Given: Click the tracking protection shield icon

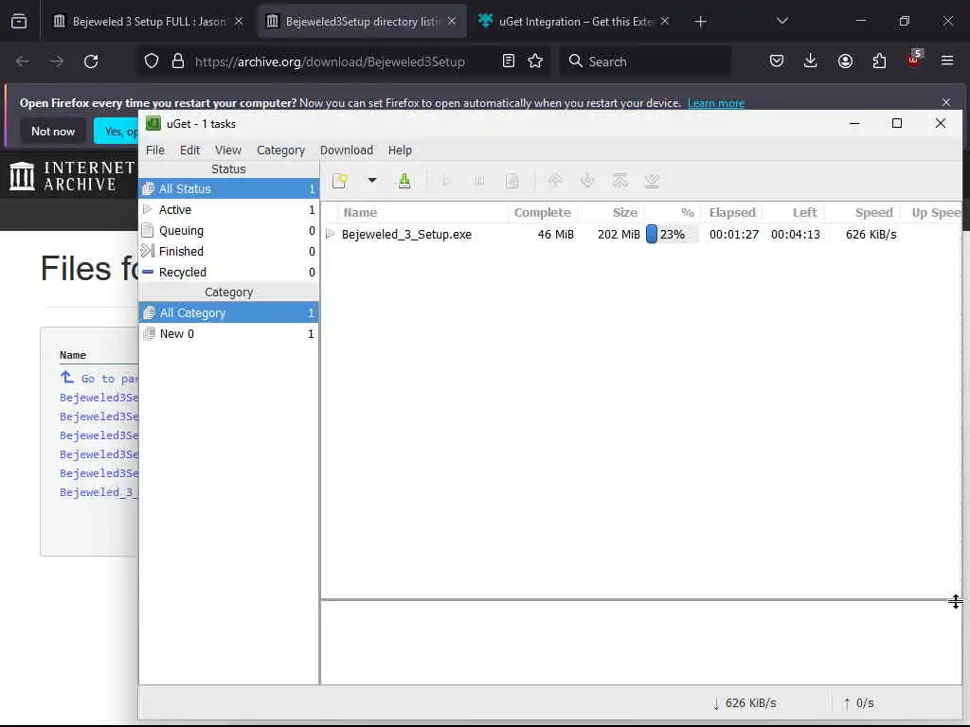Looking at the screenshot, I should pos(152,62).
